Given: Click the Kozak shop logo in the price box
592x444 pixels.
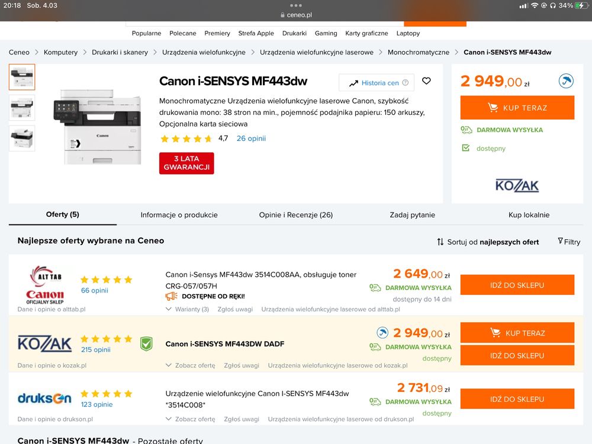Looking at the screenshot, I should click(x=517, y=185).
